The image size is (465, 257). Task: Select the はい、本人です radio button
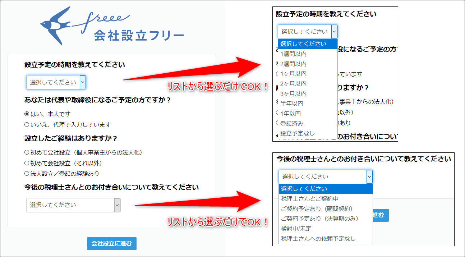click(27, 114)
